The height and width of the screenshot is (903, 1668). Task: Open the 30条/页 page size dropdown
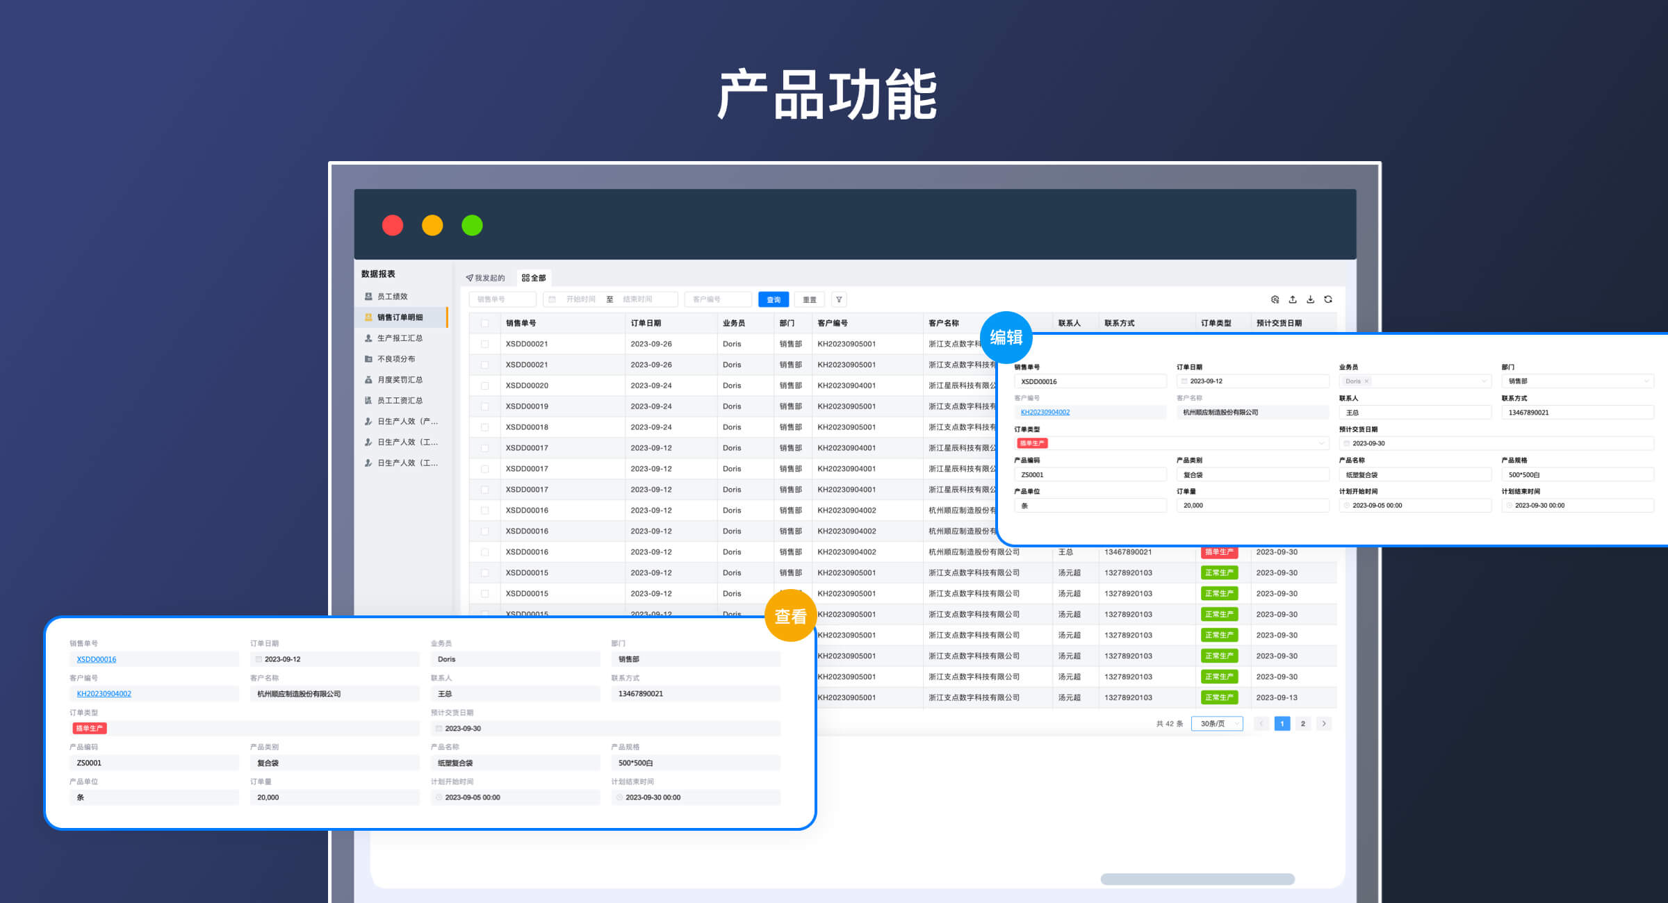click(1217, 724)
